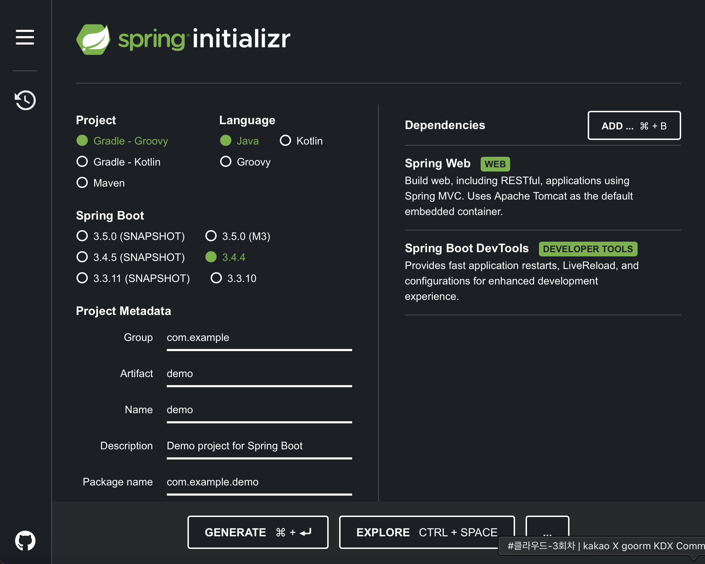Click the Spring Boot DevTools dependency entry
Screen dimensions: 705x564
[x=543, y=272]
